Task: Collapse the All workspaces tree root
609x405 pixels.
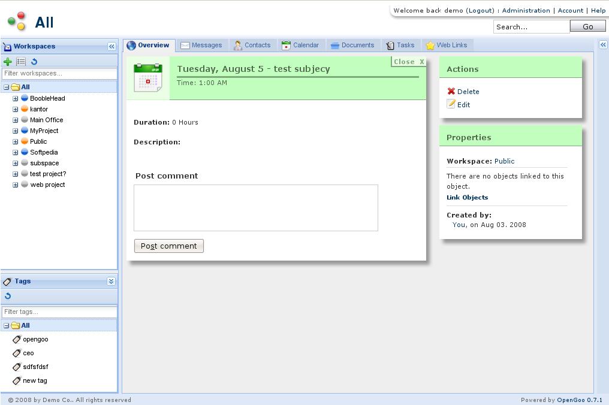Action: click(7, 87)
